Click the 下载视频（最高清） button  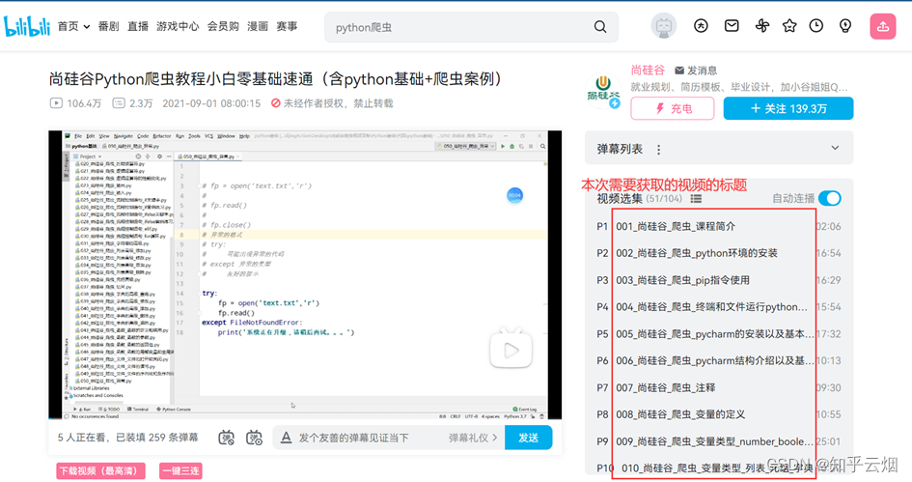100,470
